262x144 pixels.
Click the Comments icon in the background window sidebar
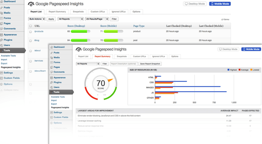pyautogui.click(x=2, y=29)
